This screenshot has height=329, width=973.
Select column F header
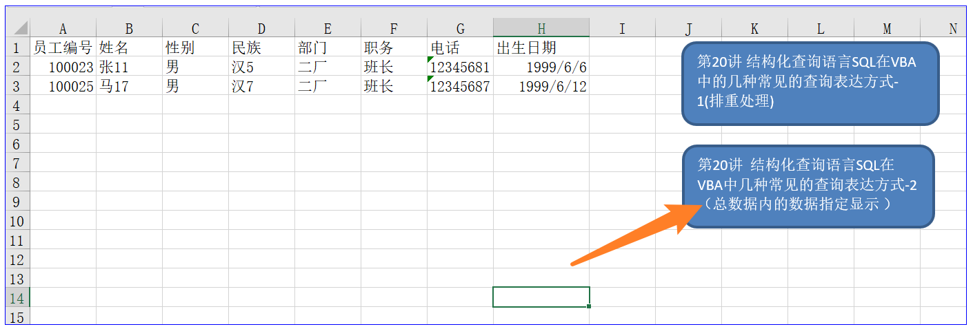(x=394, y=28)
